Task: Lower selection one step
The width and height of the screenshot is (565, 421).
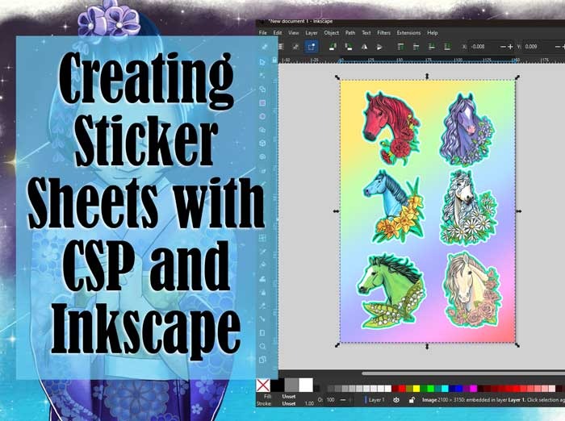Action: pos(431,47)
